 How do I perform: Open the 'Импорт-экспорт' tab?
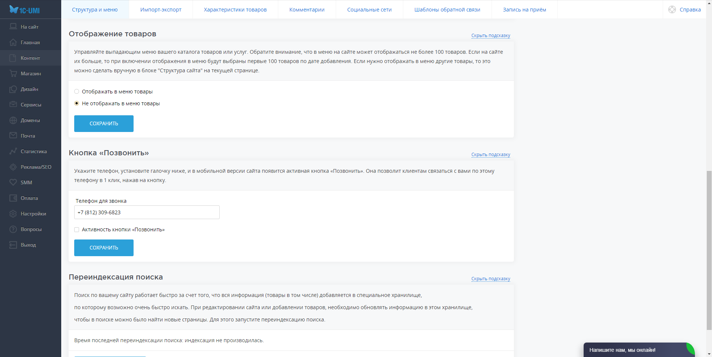[x=161, y=10]
